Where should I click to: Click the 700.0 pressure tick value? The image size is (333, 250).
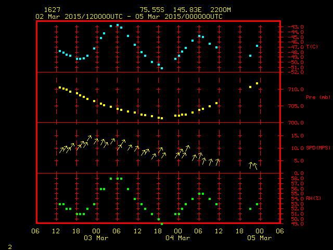coord(294,123)
